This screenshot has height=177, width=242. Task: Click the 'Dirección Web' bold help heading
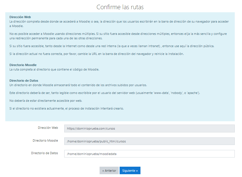pyautogui.click(x=20, y=17)
